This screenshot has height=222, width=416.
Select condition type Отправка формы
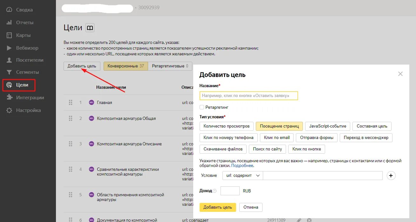click(317, 138)
